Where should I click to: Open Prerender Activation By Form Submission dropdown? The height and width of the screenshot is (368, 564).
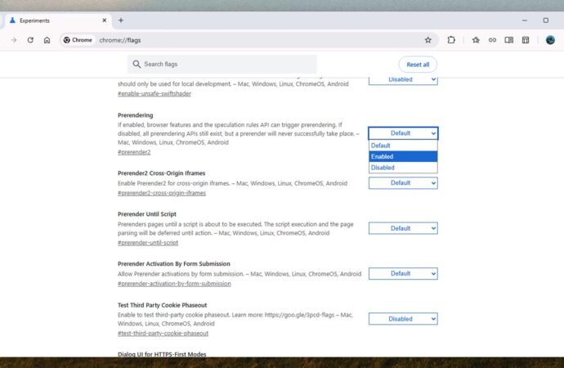coord(403,274)
